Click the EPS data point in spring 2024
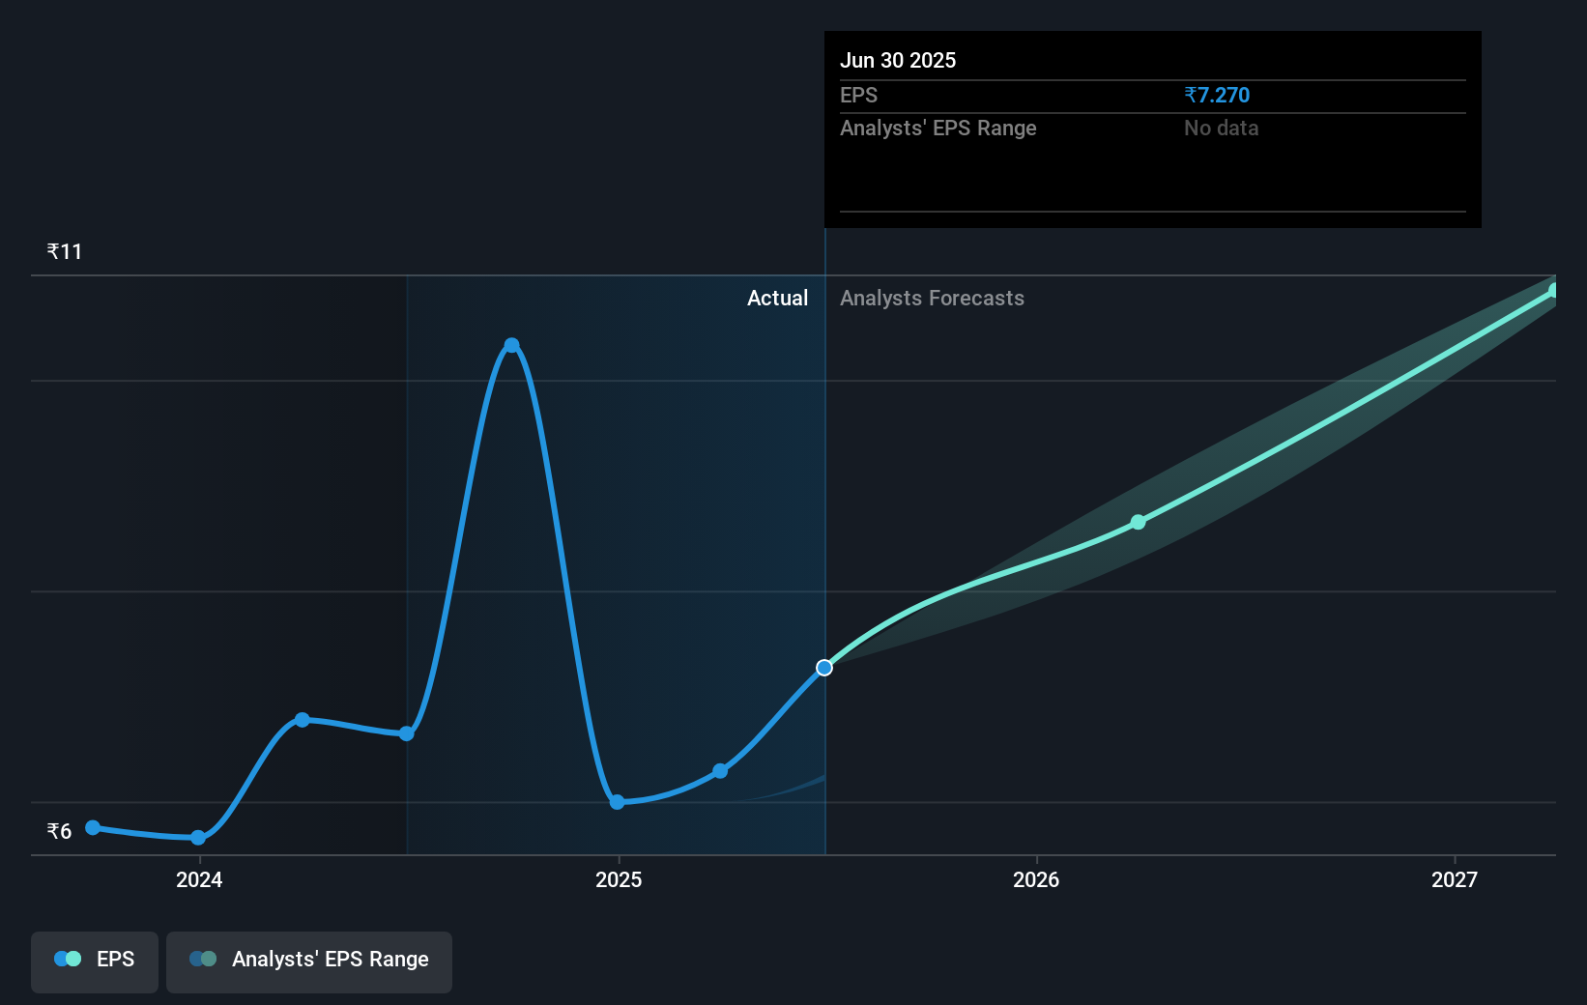Image resolution: width=1587 pixels, height=1005 pixels. click(303, 720)
